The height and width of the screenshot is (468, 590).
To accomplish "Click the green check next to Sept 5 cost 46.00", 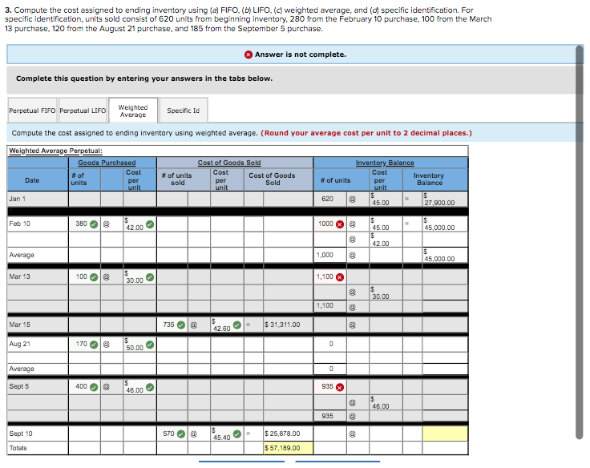I will coord(150,387).
